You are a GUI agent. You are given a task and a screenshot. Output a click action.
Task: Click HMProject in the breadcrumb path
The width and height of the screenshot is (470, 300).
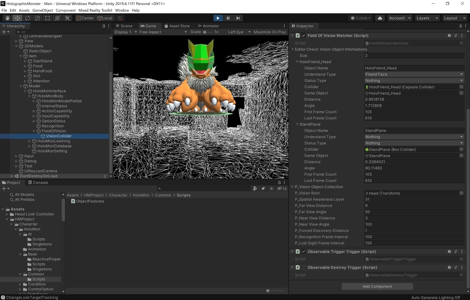pos(94,195)
